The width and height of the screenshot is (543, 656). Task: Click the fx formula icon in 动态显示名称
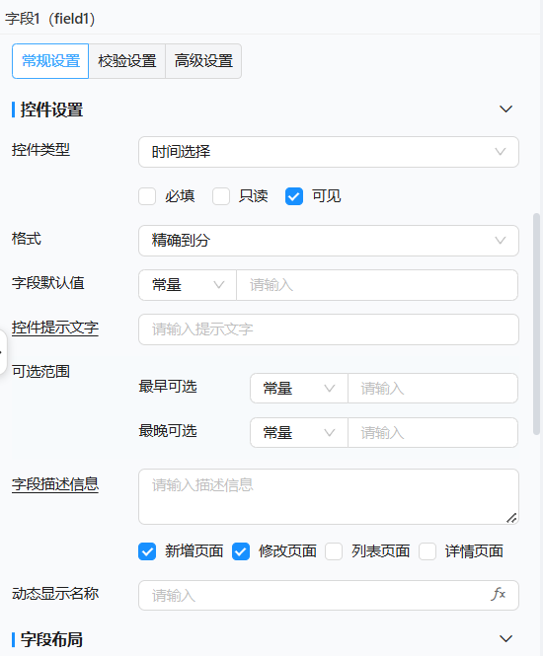499,594
